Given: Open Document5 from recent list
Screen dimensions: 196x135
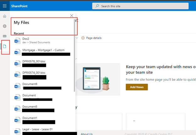Looking at the screenshot, I should pos(30,106).
